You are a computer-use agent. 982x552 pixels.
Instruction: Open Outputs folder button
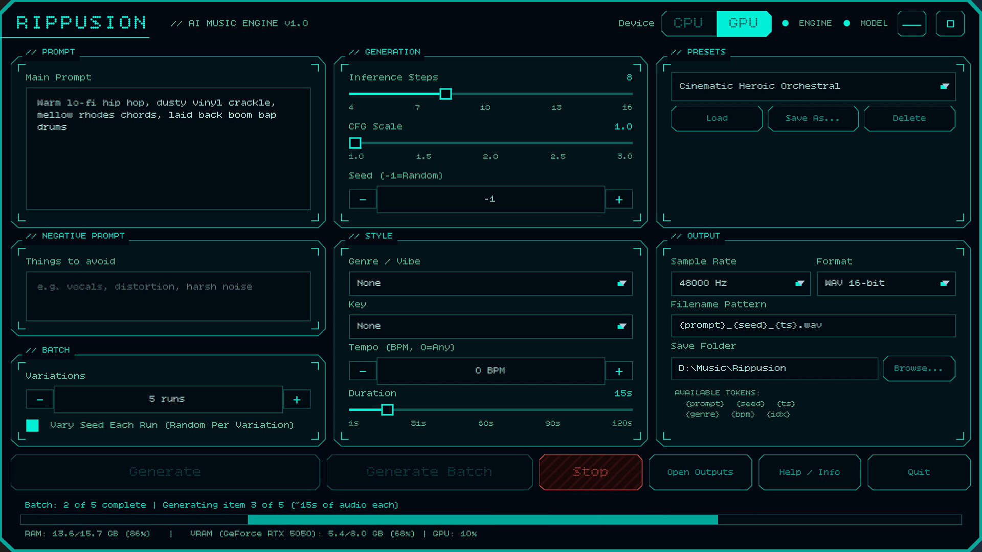click(x=700, y=472)
